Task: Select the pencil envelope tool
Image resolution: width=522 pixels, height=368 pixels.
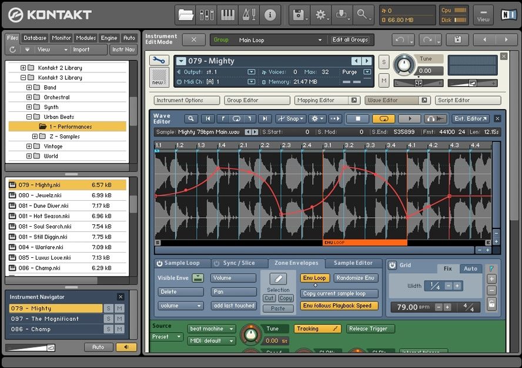Action: pyautogui.click(x=278, y=279)
